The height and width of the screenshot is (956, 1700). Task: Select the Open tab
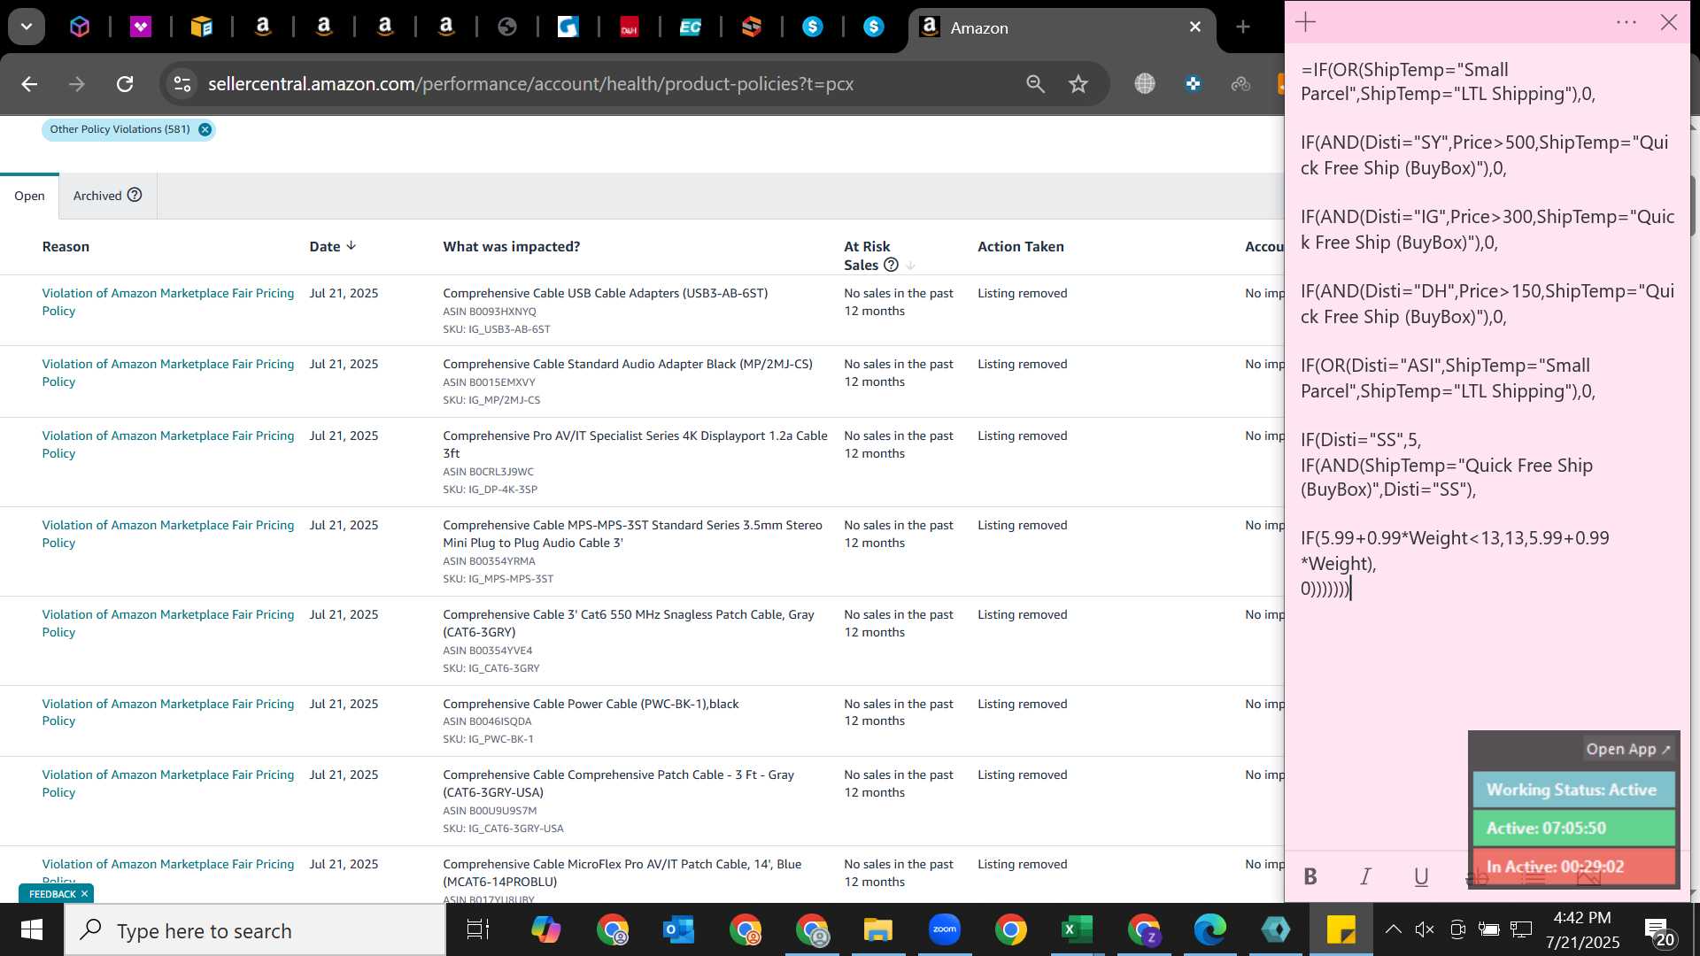tap(29, 196)
